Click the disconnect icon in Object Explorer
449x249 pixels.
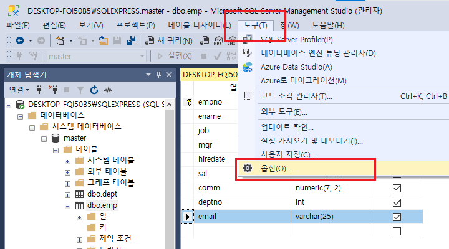pyautogui.click(x=53, y=90)
